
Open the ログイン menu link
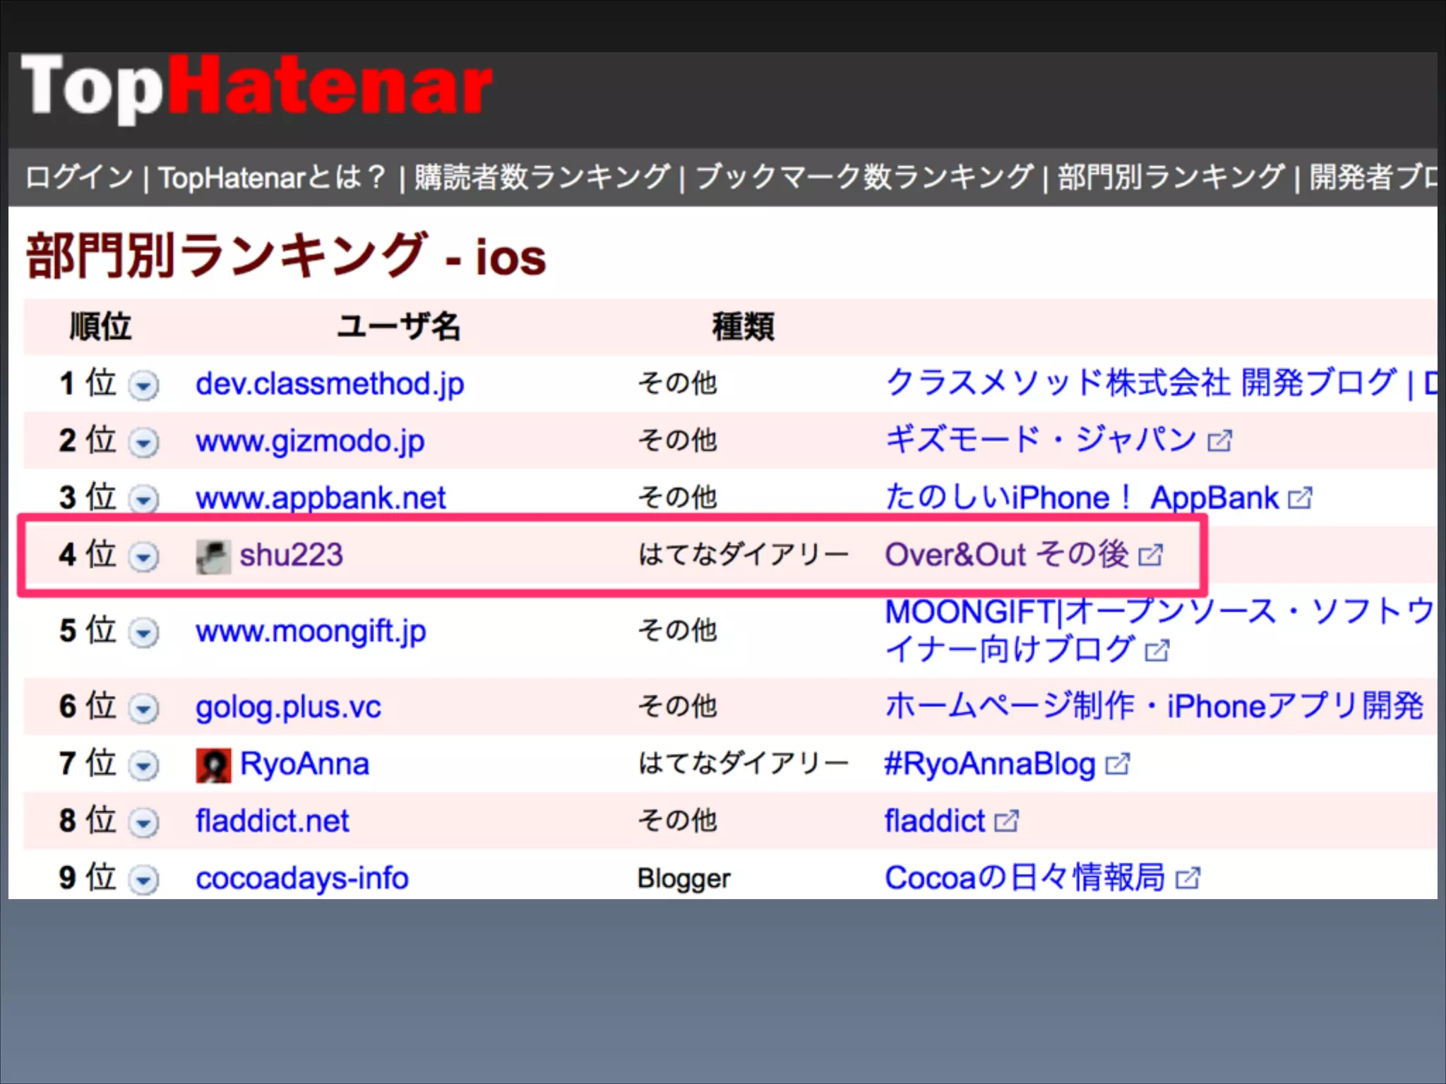(x=79, y=177)
